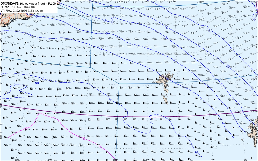
Task: Click the "8W" longitude label on the top edge
Action: [148, 1]
